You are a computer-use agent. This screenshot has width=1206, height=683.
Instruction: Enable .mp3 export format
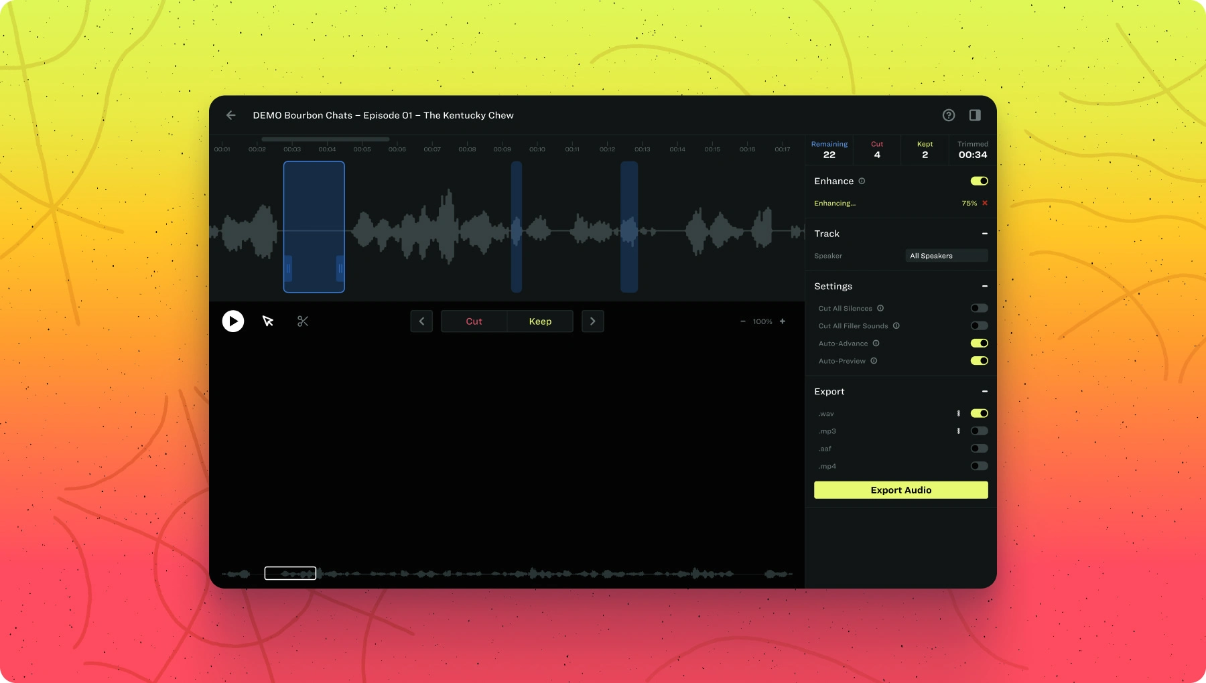pos(980,431)
